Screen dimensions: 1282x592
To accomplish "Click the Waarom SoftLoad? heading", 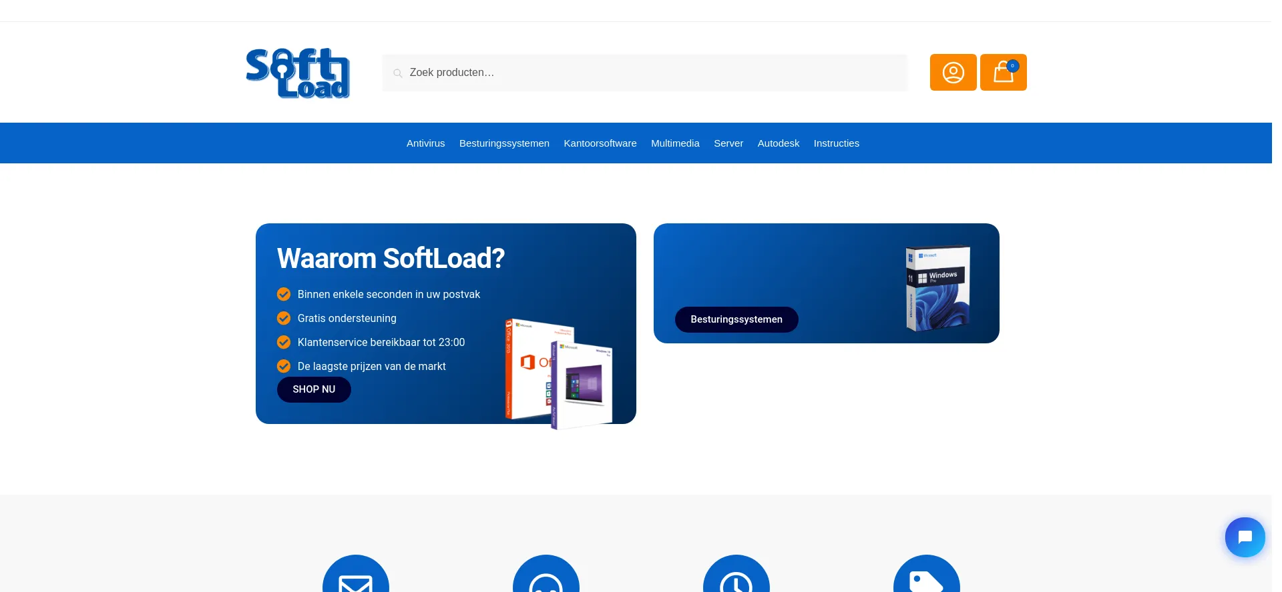I will point(391,259).
